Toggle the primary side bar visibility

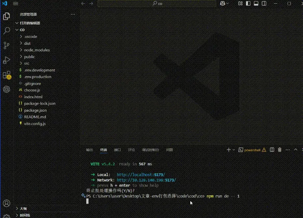point(248,4)
